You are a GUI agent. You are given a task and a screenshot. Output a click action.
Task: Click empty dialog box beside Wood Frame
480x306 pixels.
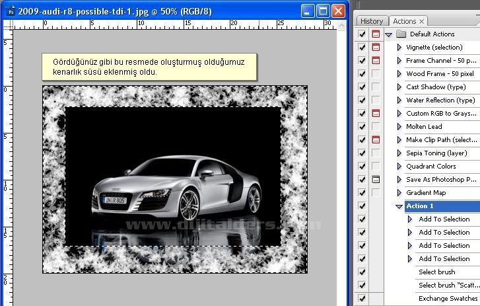point(376,73)
